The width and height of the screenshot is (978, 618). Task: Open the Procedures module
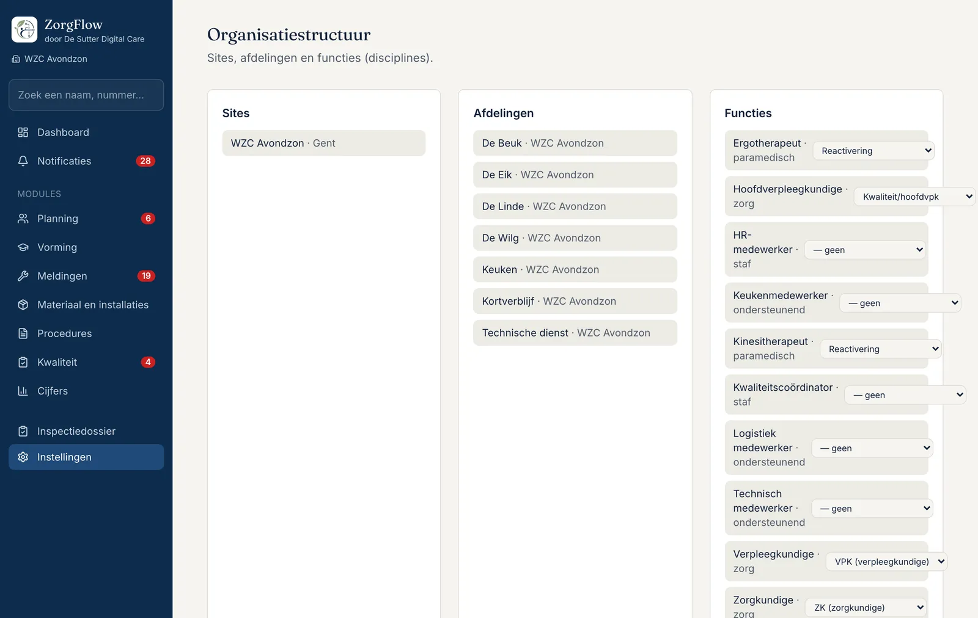pos(86,333)
